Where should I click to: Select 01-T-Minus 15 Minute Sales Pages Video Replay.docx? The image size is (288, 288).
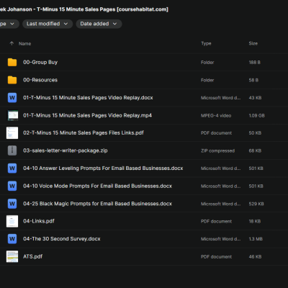[88, 98]
